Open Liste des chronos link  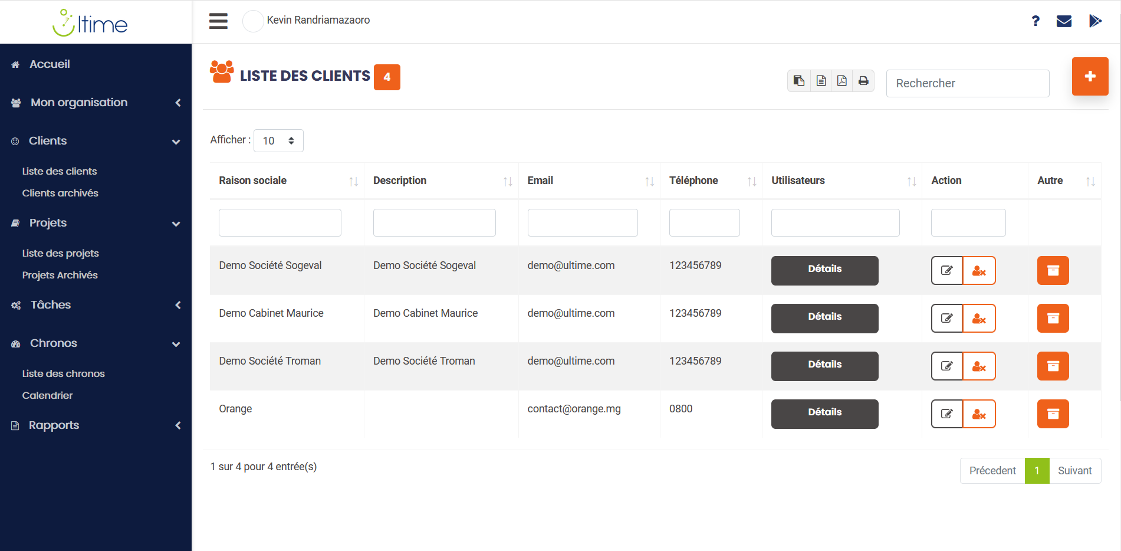(x=64, y=373)
